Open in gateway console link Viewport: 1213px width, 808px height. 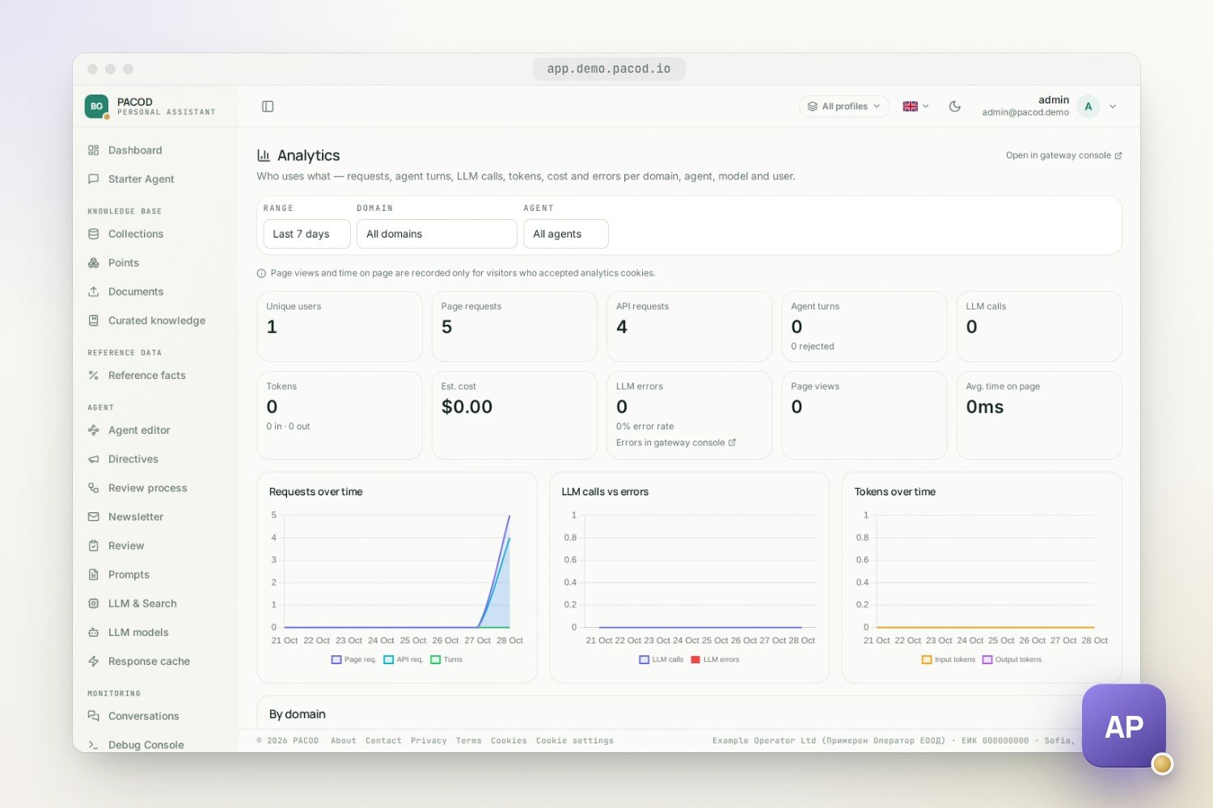(1063, 155)
